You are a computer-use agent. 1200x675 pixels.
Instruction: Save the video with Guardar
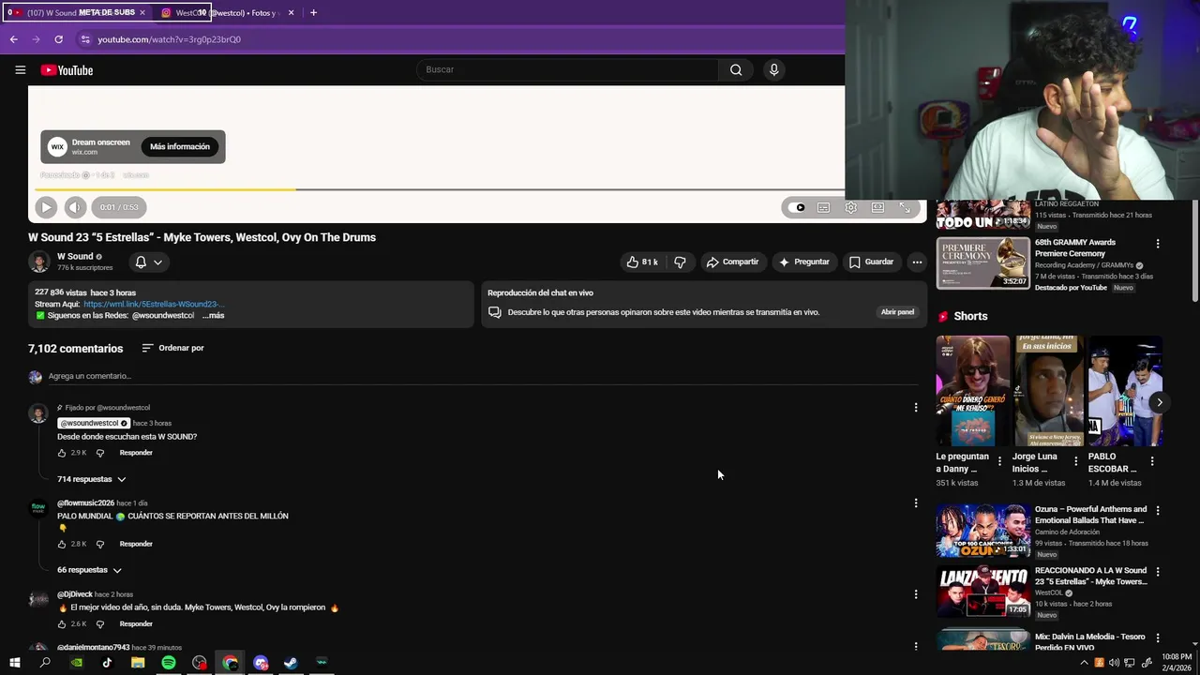click(871, 262)
